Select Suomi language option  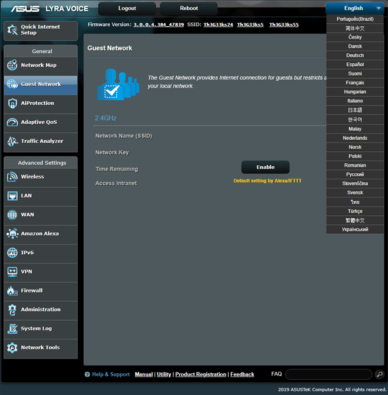[x=355, y=74]
